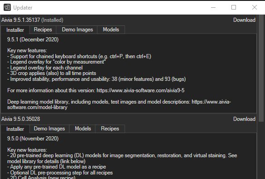The image size is (265, 179).
Task: Click '9.5.1 (December 2020)' release text
Action: click(x=33, y=40)
